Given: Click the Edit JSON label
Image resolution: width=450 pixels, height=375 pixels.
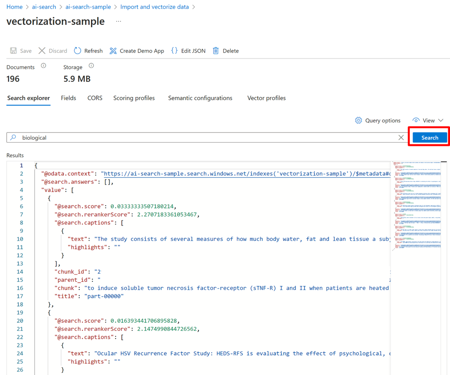Looking at the screenshot, I should pyautogui.click(x=193, y=51).
